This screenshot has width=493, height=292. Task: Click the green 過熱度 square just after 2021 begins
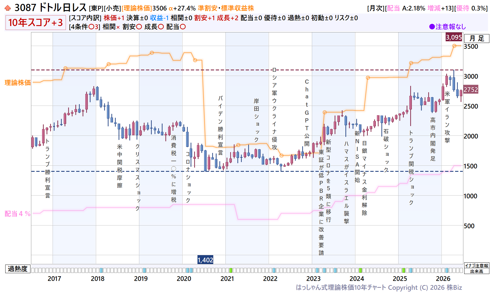(231, 270)
